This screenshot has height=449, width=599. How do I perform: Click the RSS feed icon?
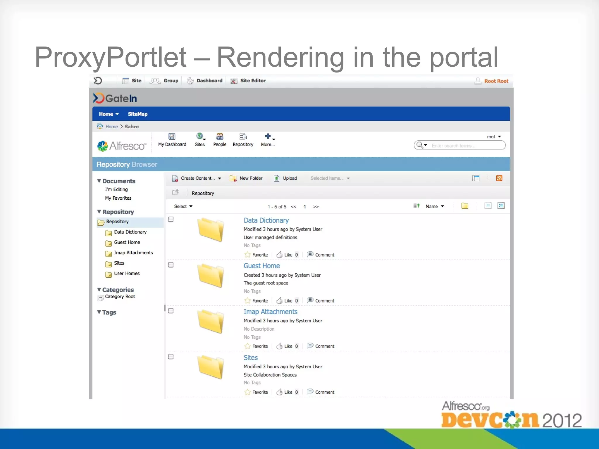[499, 178]
